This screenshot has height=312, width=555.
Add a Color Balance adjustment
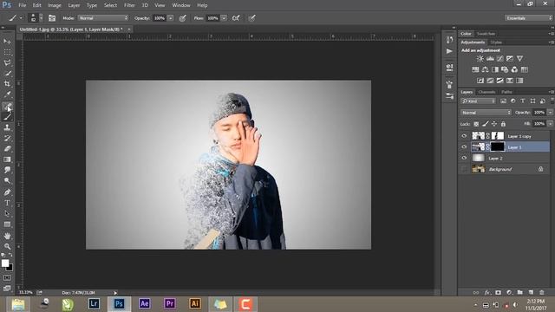coord(485,69)
